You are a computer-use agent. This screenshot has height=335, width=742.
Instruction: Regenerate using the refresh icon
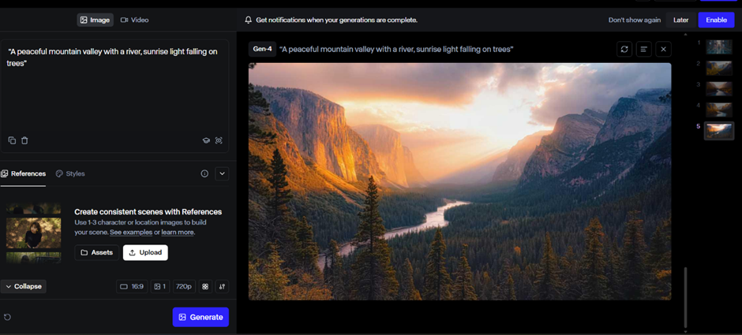[624, 49]
